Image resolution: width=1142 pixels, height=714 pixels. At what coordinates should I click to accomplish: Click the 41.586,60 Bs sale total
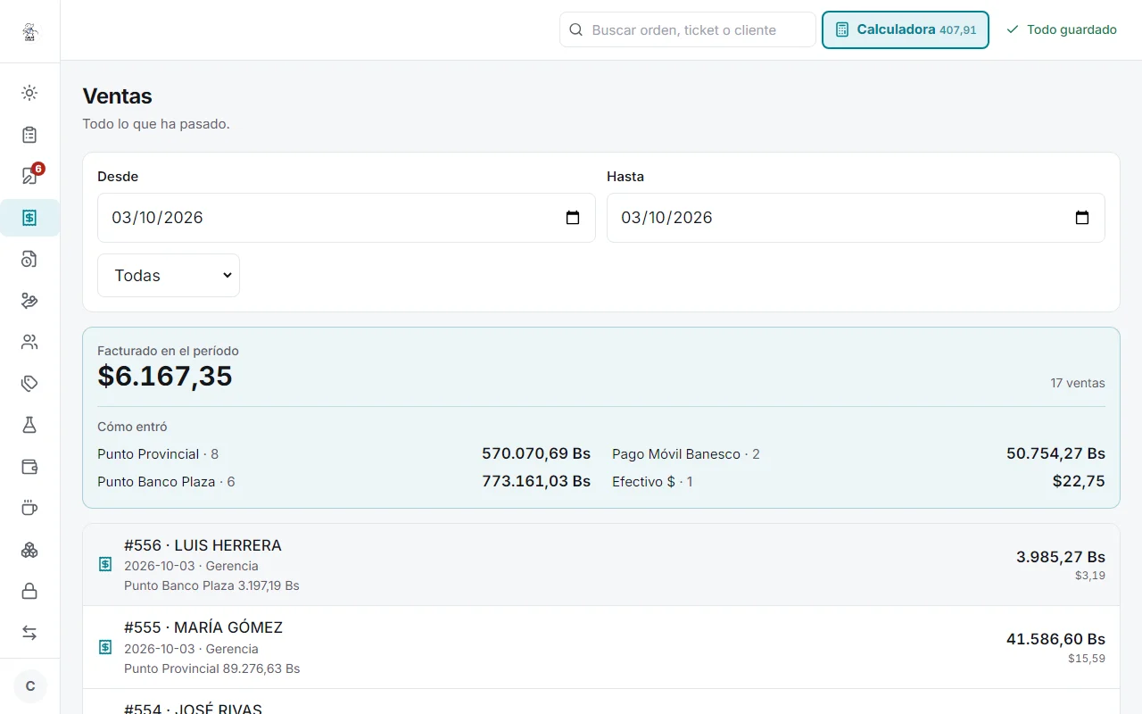(x=1056, y=639)
